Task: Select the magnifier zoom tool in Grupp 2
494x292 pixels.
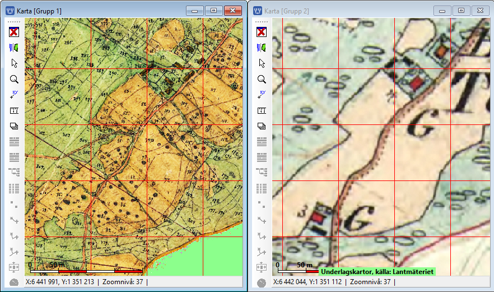Action: (x=262, y=79)
